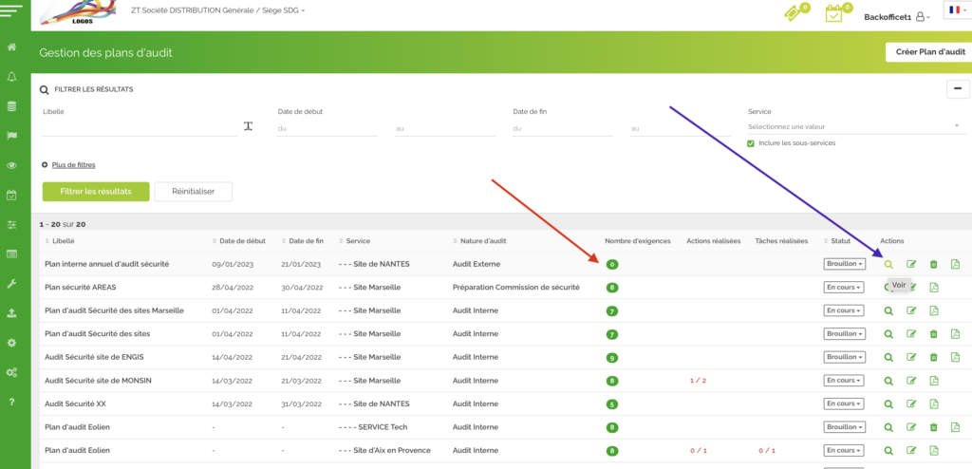Toggle the sidebar eye icon
The image size is (972, 469).
[x=11, y=165]
